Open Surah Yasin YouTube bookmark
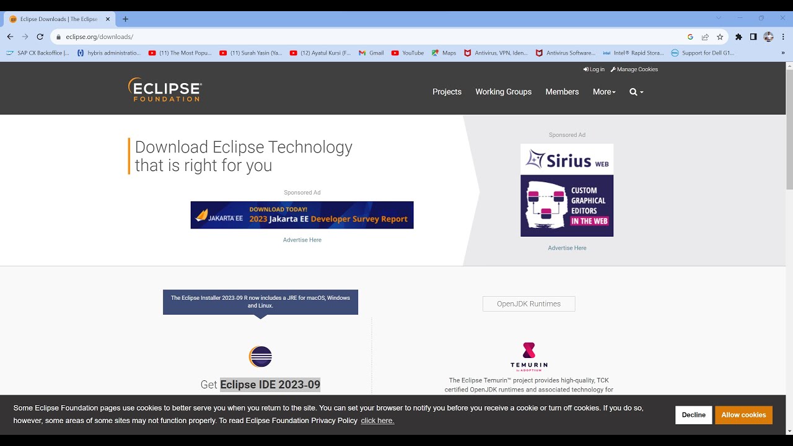This screenshot has width=793, height=446. (x=251, y=53)
